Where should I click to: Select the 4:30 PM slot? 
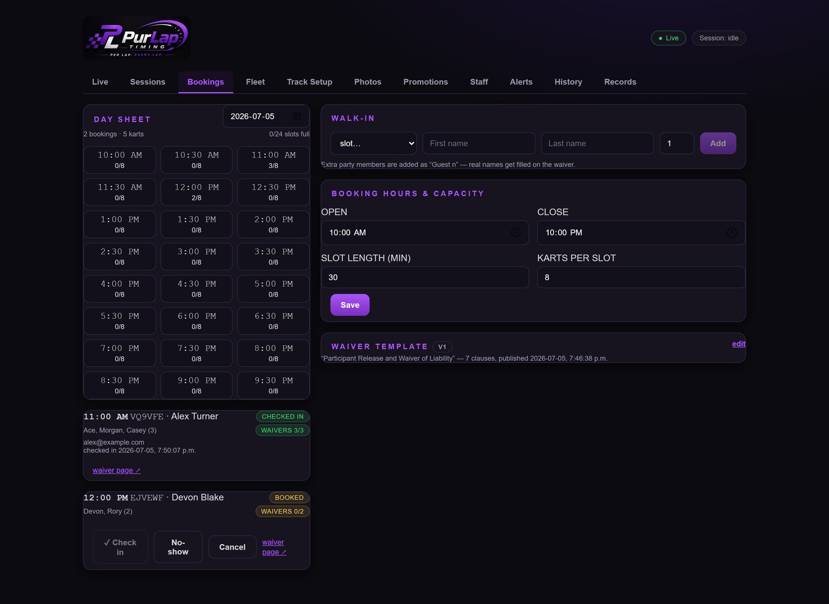(x=196, y=289)
